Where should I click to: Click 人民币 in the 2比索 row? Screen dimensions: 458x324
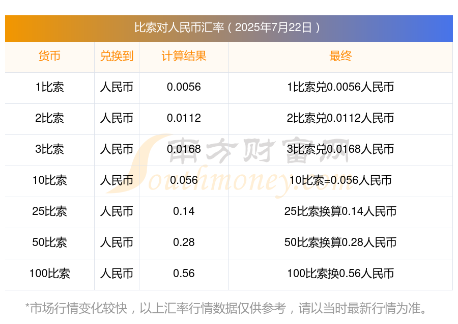[117, 118]
